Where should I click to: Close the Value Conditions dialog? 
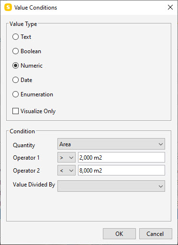coord(170,7)
